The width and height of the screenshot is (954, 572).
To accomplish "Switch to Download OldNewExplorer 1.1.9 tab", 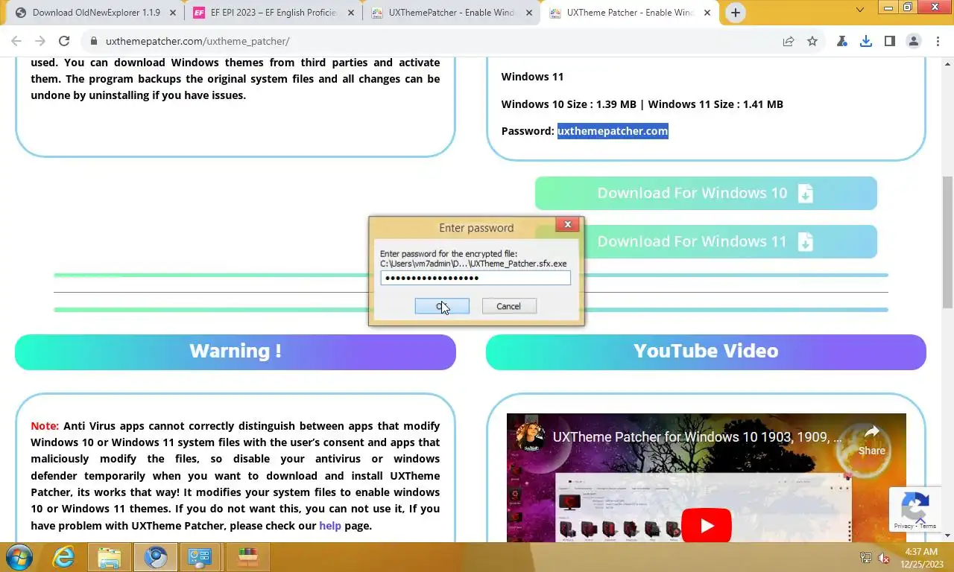I will 94,13.
